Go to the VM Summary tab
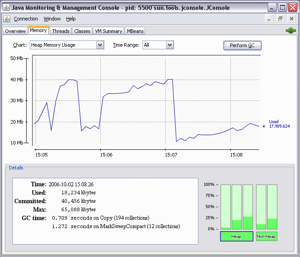Screen dimensions: 300x257 pyautogui.click(x=108, y=31)
